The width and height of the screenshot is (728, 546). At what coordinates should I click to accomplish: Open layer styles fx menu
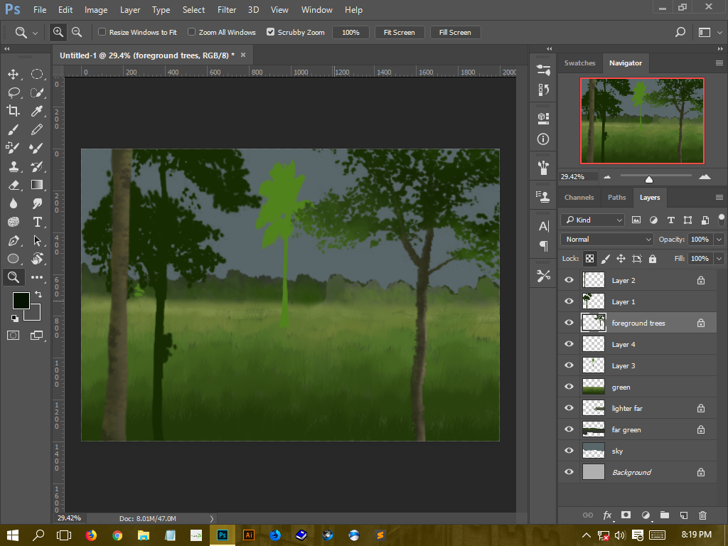[x=607, y=515]
